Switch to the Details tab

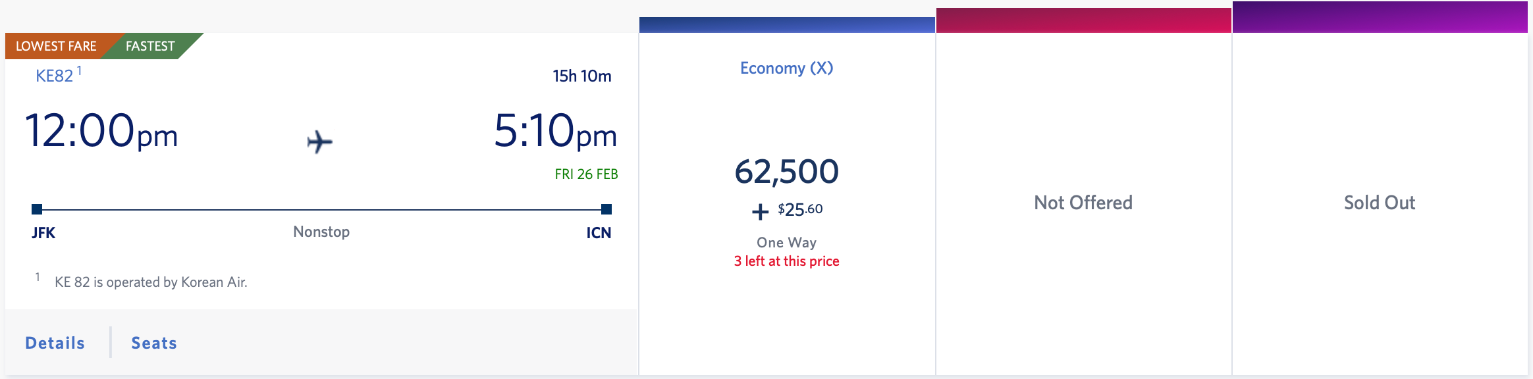(55, 343)
